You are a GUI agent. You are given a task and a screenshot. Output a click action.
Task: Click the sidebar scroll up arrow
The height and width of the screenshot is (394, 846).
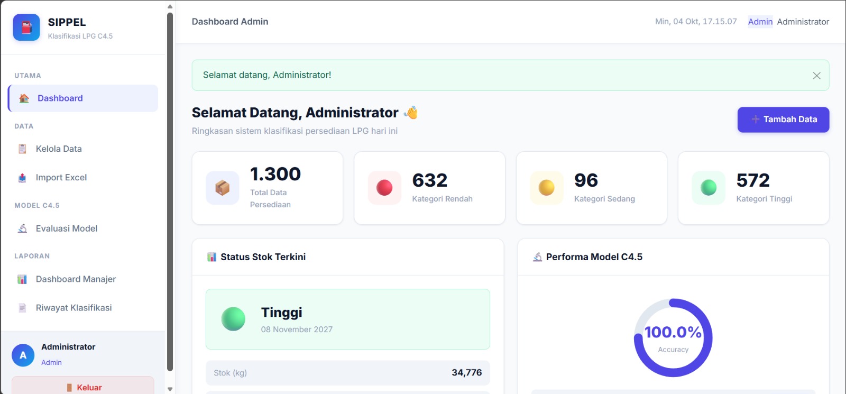tap(170, 6)
